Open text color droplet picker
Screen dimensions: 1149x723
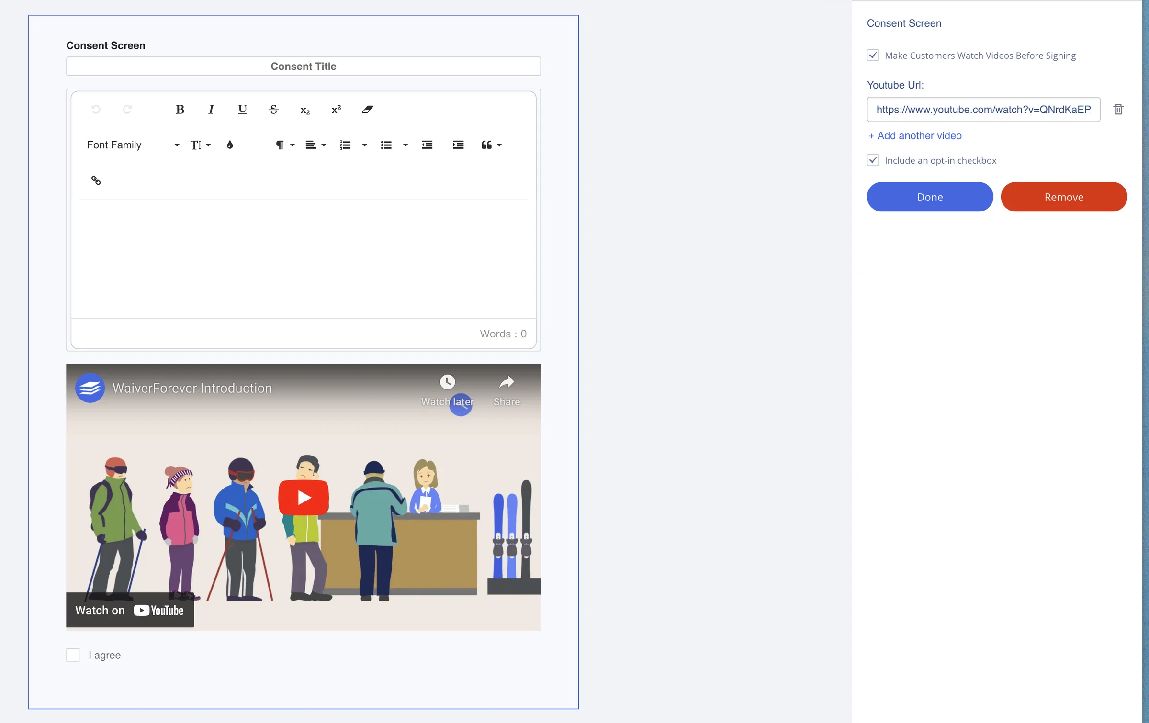click(230, 145)
